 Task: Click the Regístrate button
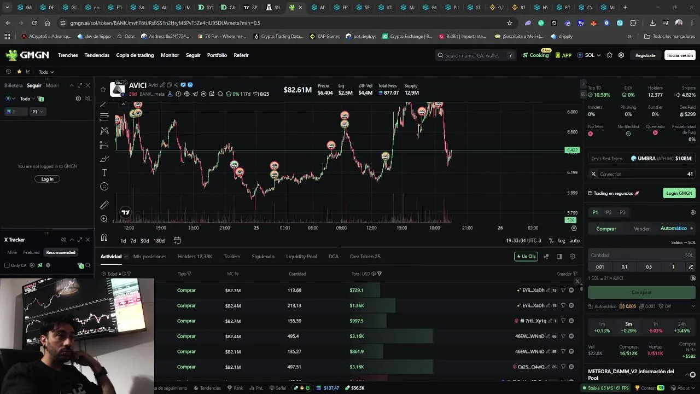click(645, 55)
